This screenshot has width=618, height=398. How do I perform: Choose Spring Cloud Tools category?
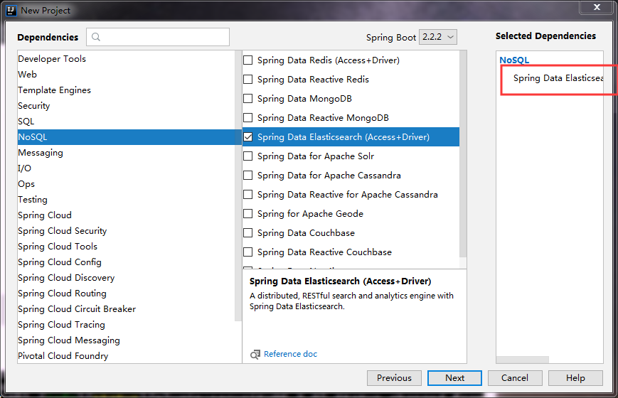(126, 247)
